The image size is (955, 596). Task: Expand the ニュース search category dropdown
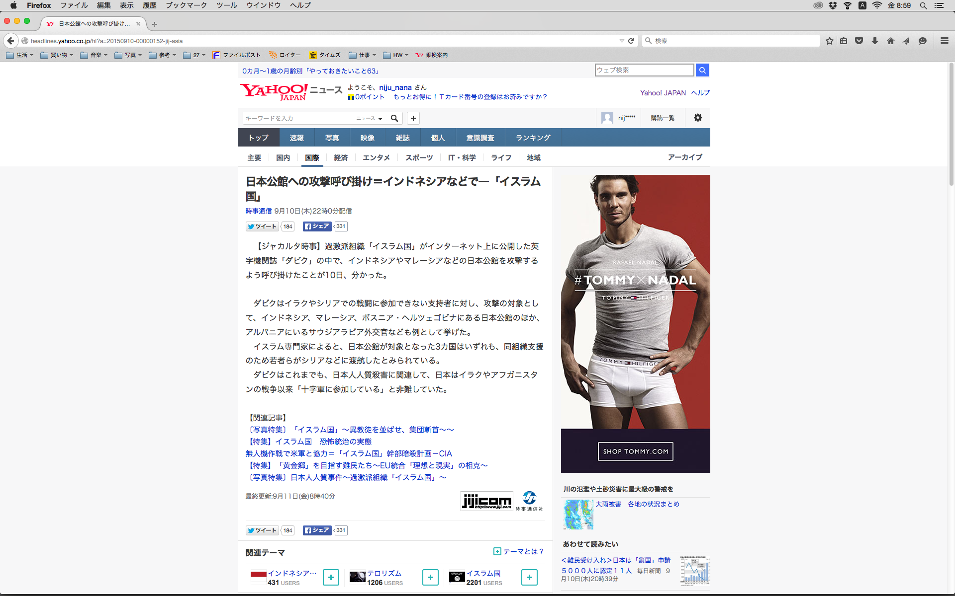click(369, 118)
